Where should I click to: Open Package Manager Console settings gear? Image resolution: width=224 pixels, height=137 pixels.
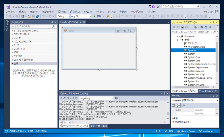pyautogui.click(x=116, y=98)
